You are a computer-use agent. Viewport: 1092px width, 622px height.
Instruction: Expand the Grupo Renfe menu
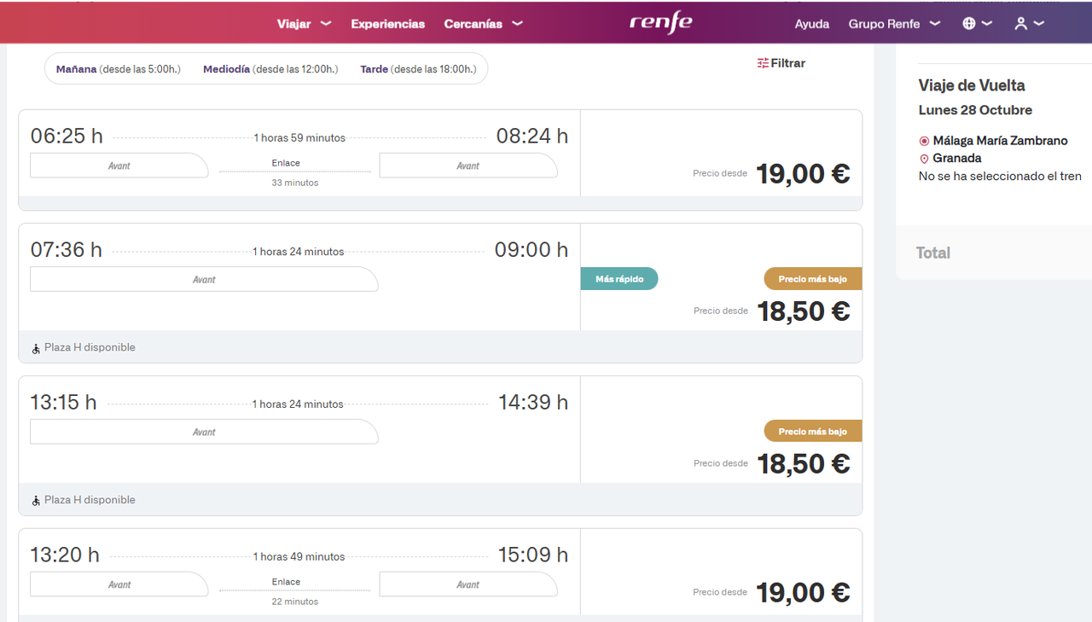894,24
